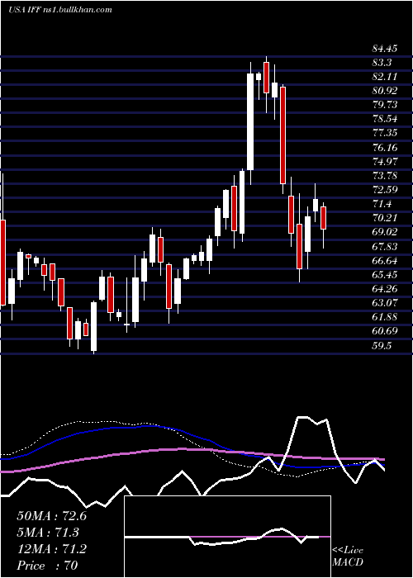Screen dimensions: 413x578
Task: Click the '<<Live MACD' label
Action: [348, 557]
